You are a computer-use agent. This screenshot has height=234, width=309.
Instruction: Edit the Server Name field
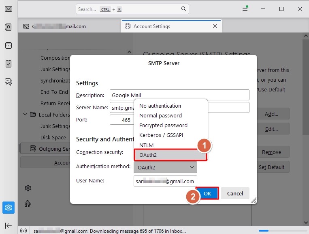[x=179, y=108]
